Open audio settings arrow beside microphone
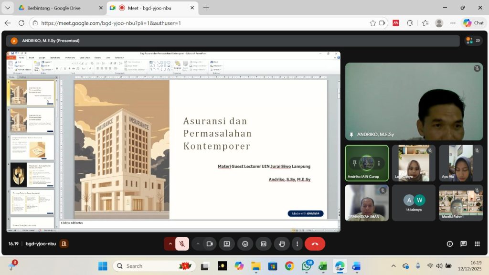Screen dimensions: 489x275 pyautogui.click(x=170, y=243)
